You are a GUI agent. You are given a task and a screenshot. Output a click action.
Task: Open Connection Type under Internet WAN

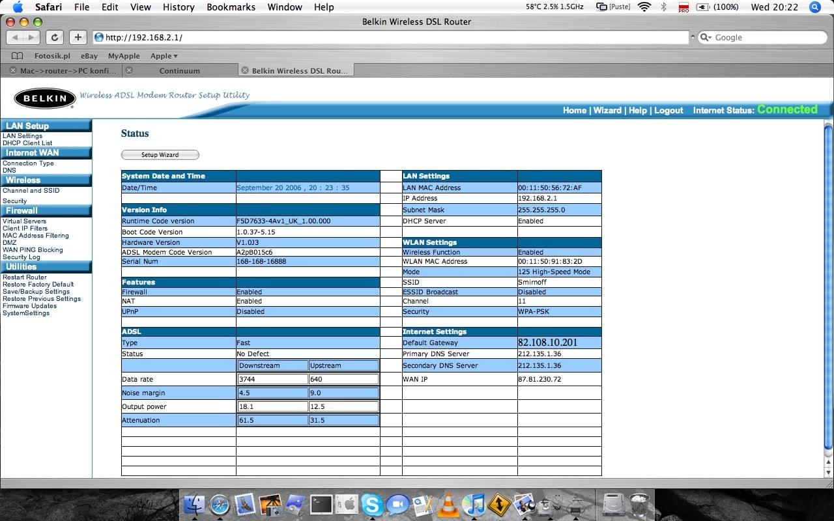(x=28, y=163)
